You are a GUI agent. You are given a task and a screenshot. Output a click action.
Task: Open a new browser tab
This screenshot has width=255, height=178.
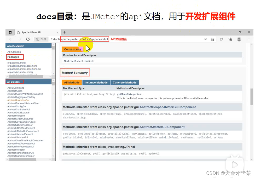(64, 32)
